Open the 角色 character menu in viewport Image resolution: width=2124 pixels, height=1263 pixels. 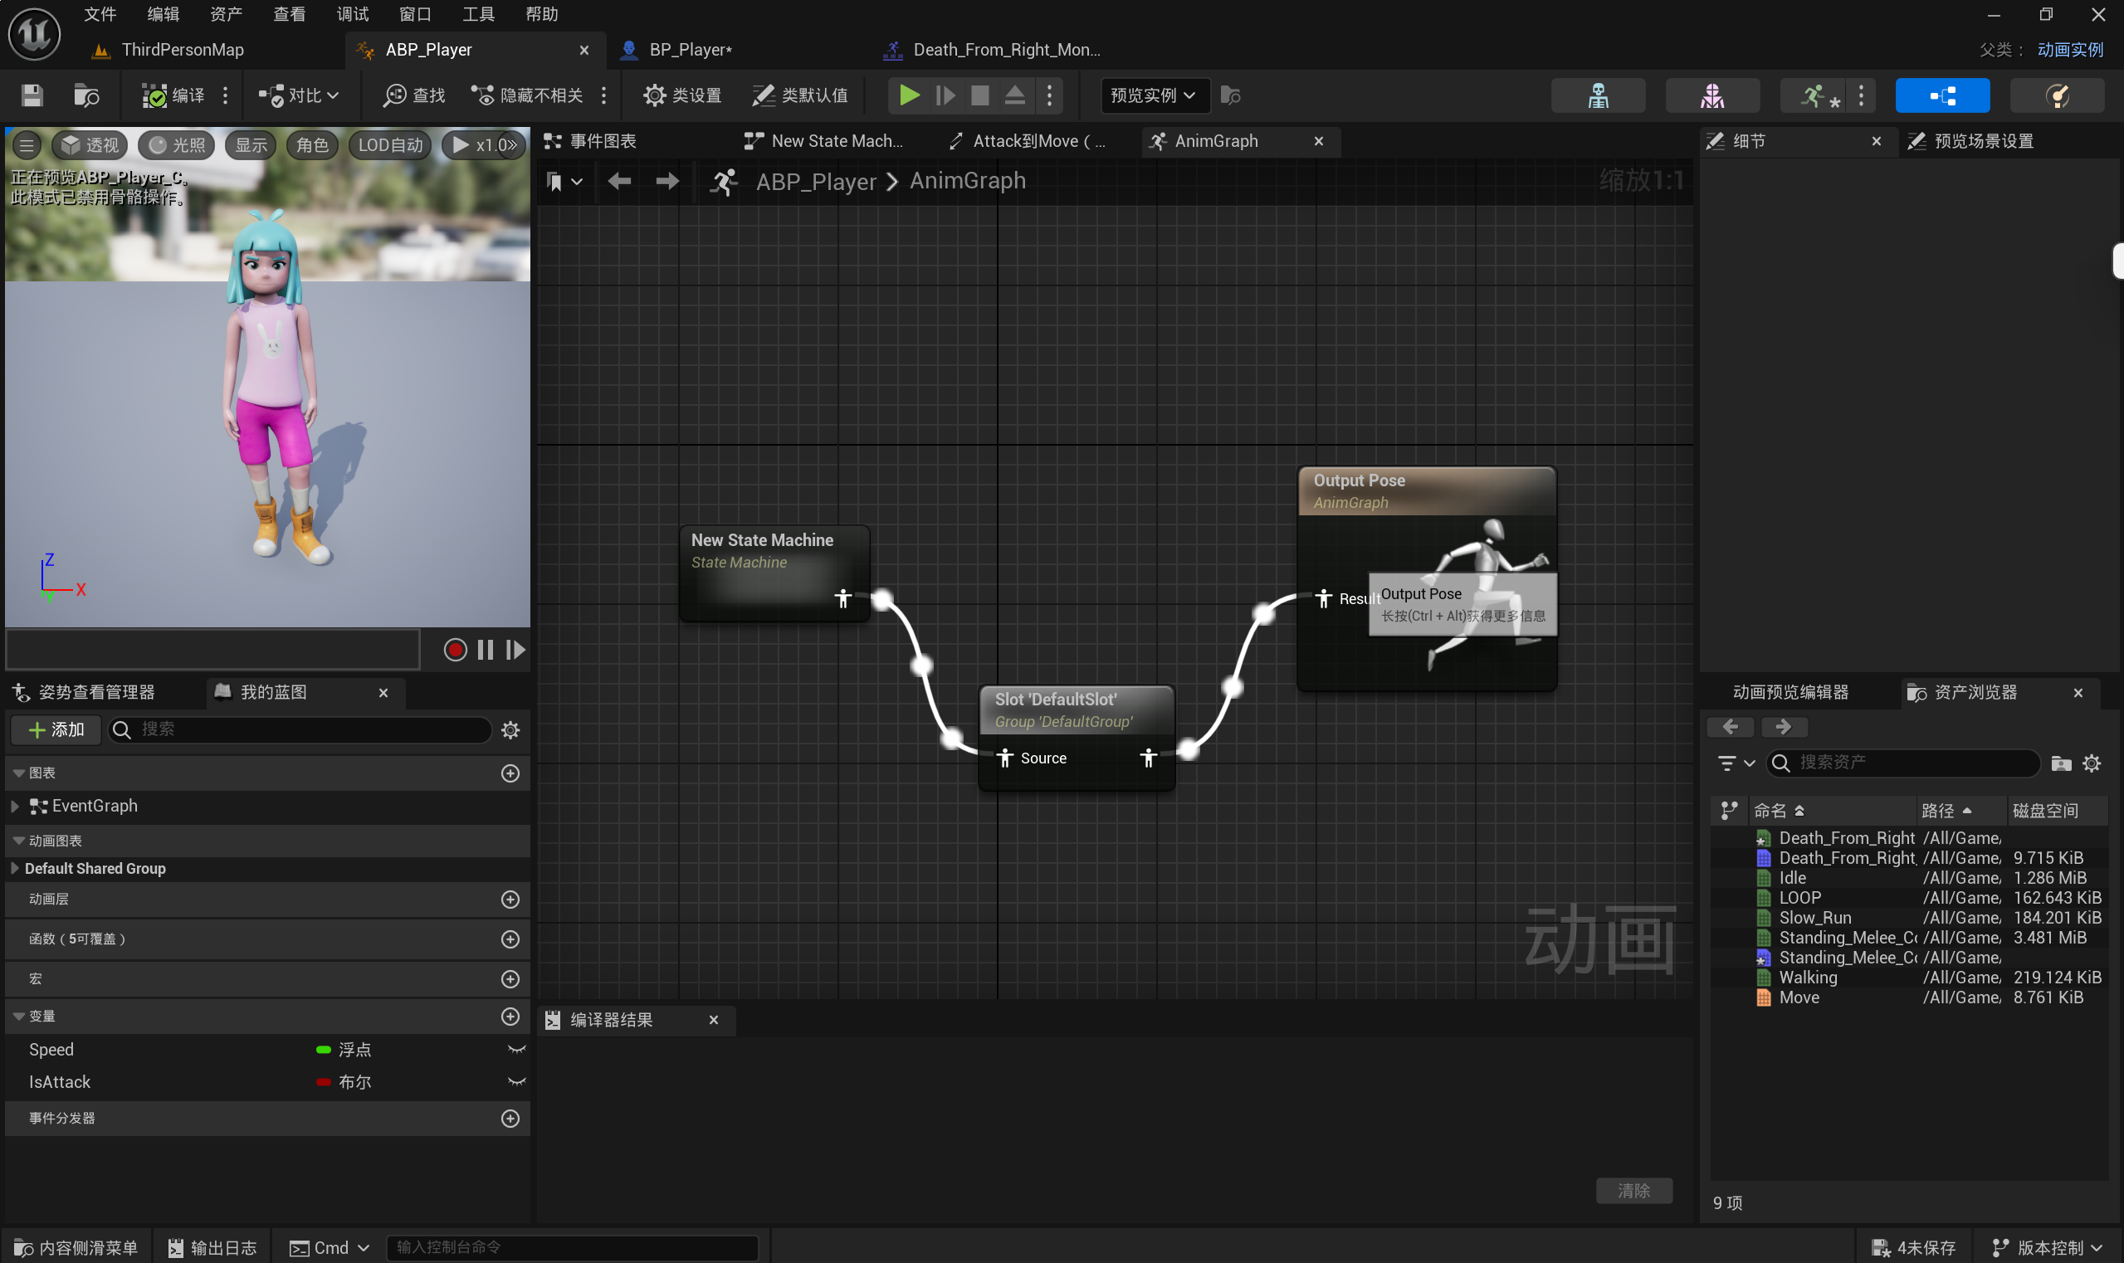pyautogui.click(x=312, y=145)
